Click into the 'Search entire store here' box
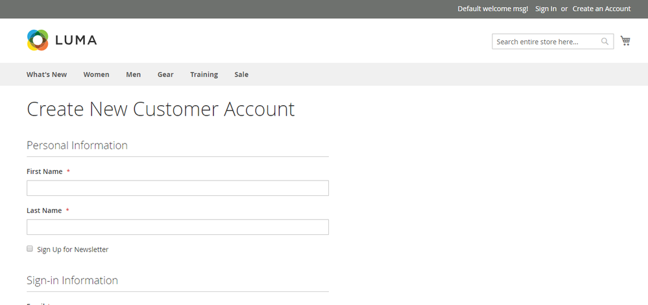648x305 pixels. 545,42
